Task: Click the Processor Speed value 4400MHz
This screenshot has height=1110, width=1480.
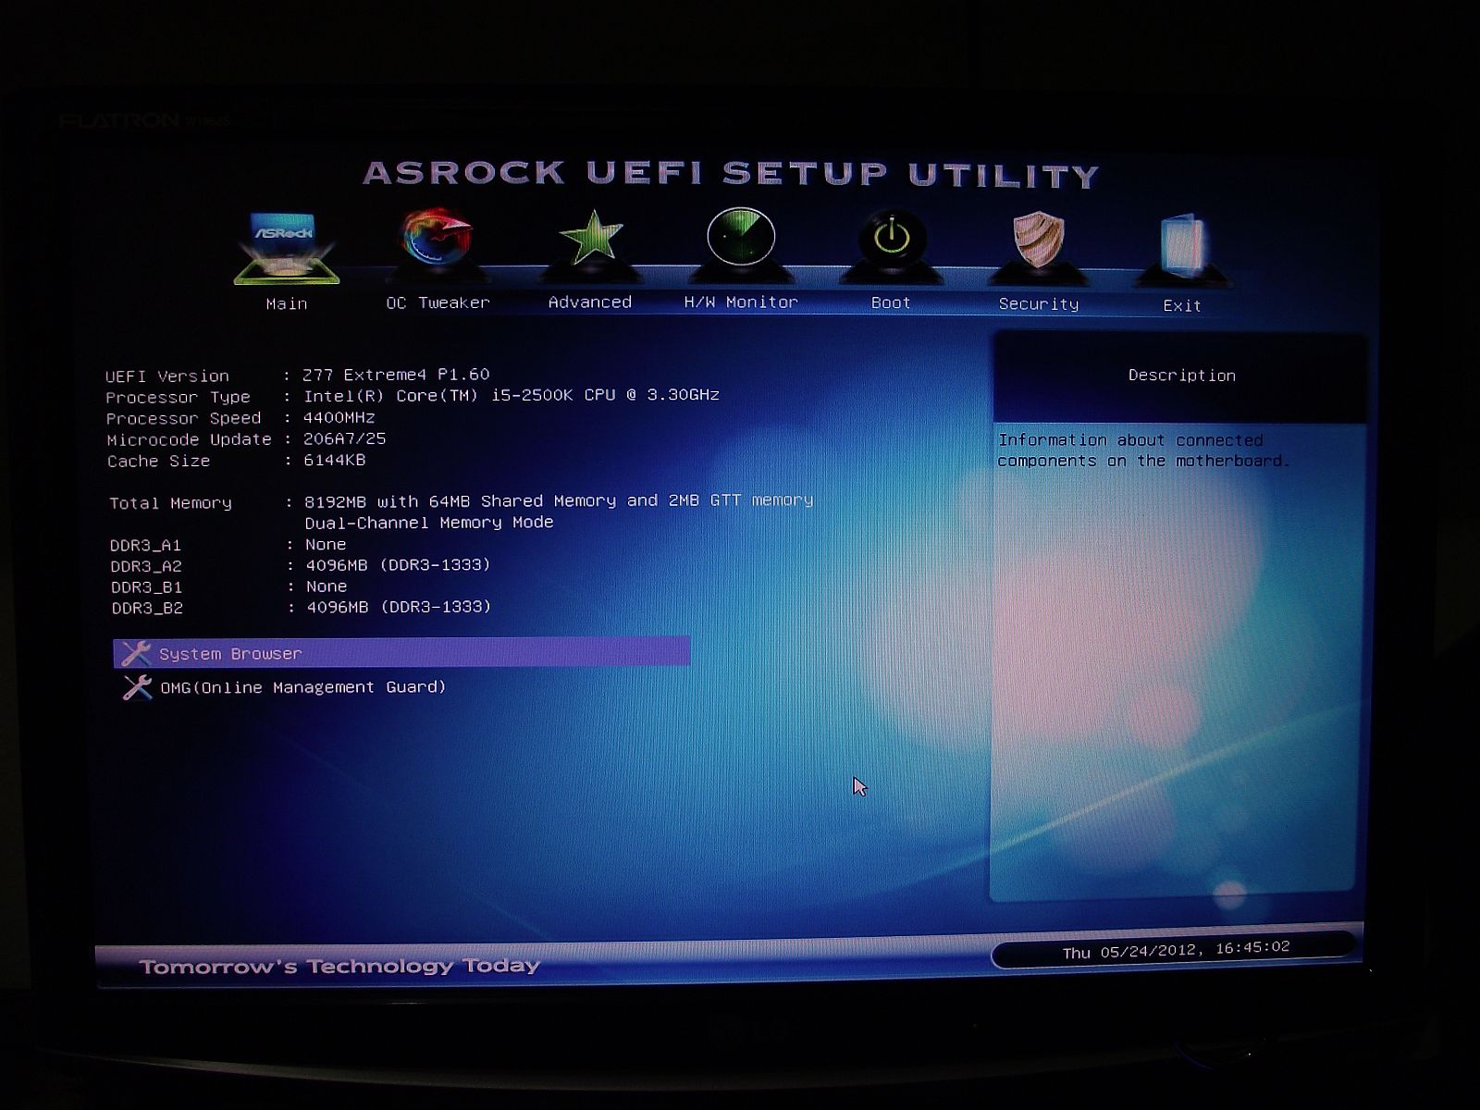Action: (x=339, y=417)
